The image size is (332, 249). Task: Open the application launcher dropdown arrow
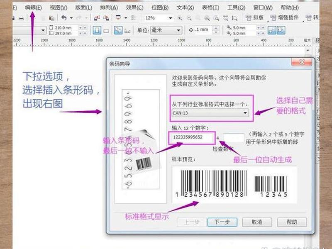tap(126, 18)
